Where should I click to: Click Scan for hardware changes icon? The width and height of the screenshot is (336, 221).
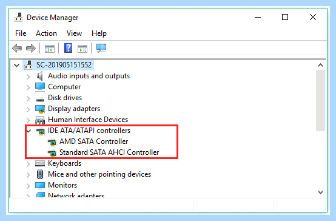(101, 48)
